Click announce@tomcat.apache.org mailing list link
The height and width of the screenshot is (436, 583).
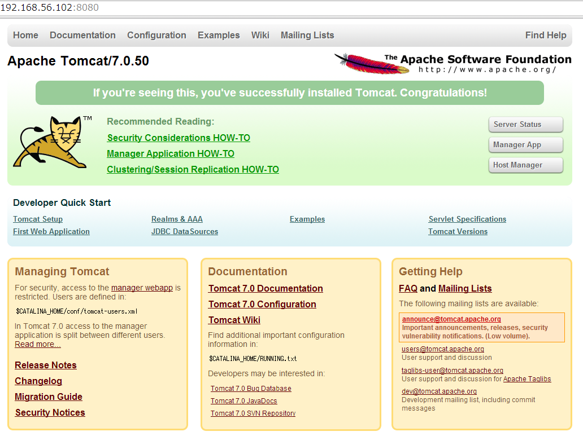pos(451,319)
